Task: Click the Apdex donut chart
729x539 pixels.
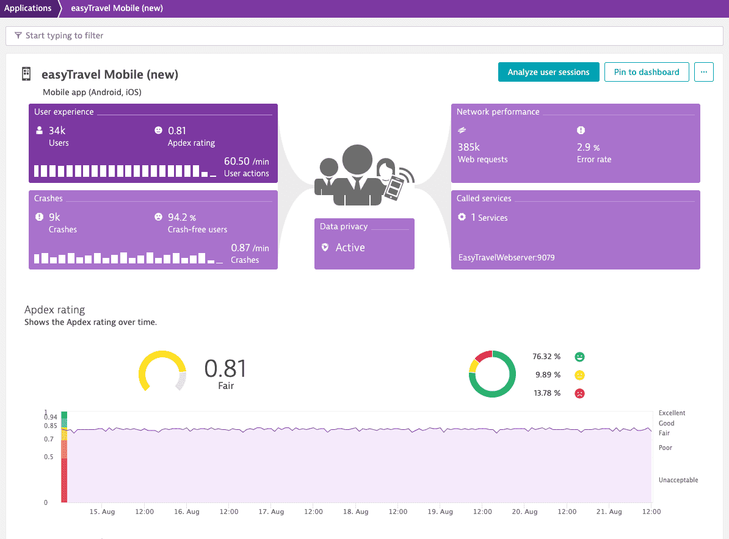Action: (x=492, y=374)
